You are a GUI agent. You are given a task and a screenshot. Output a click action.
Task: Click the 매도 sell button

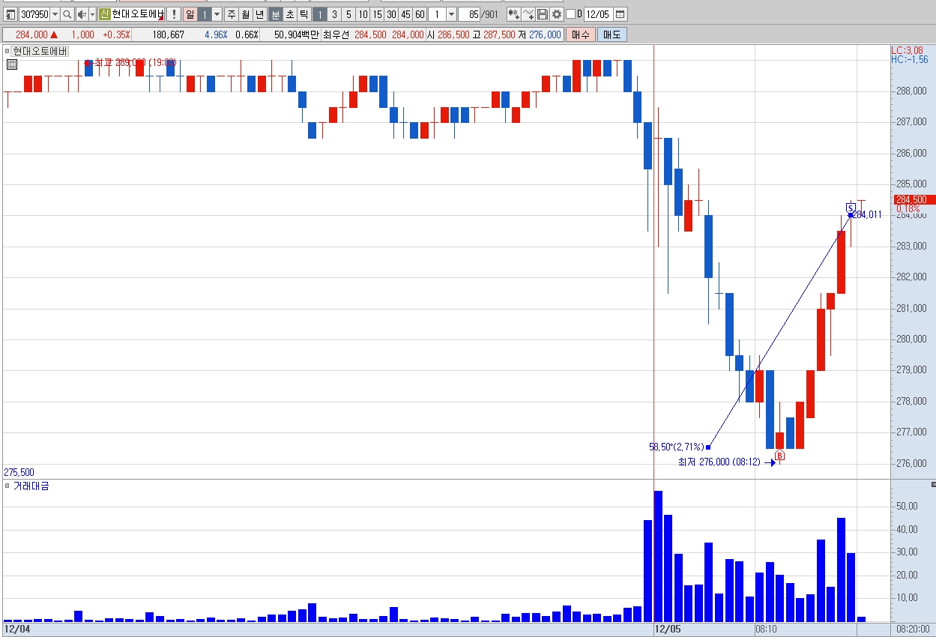pyautogui.click(x=612, y=34)
